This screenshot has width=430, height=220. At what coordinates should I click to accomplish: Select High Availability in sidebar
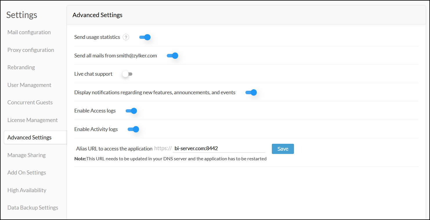pos(27,190)
